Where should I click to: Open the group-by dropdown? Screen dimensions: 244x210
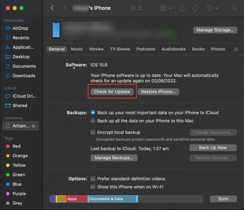(166, 8)
